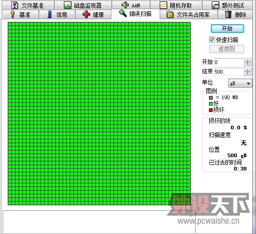Decrease the 开始 start value with down arrow
The height and width of the screenshot is (234, 256).
pos(247,64)
